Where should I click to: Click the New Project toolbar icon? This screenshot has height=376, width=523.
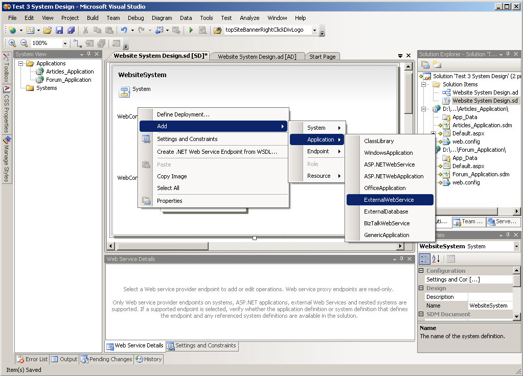coord(12,30)
